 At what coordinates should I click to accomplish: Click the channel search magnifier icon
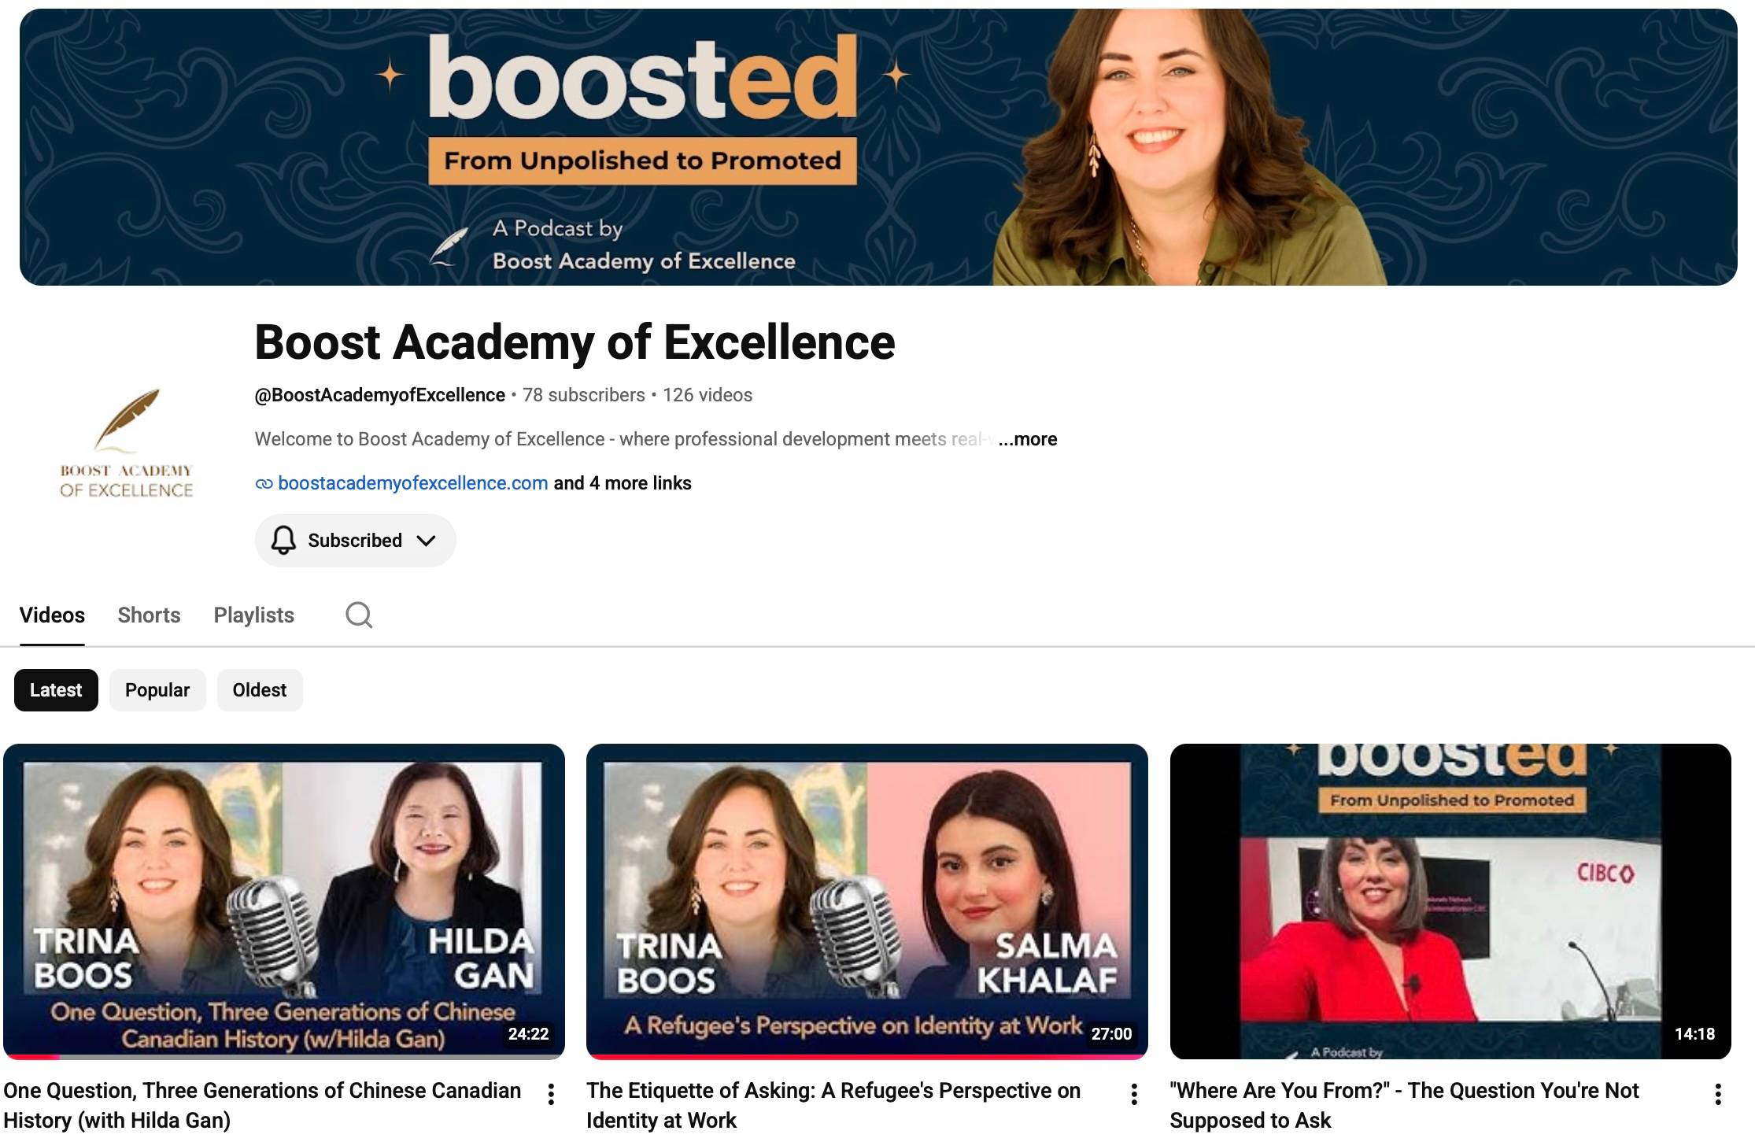(359, 615)
